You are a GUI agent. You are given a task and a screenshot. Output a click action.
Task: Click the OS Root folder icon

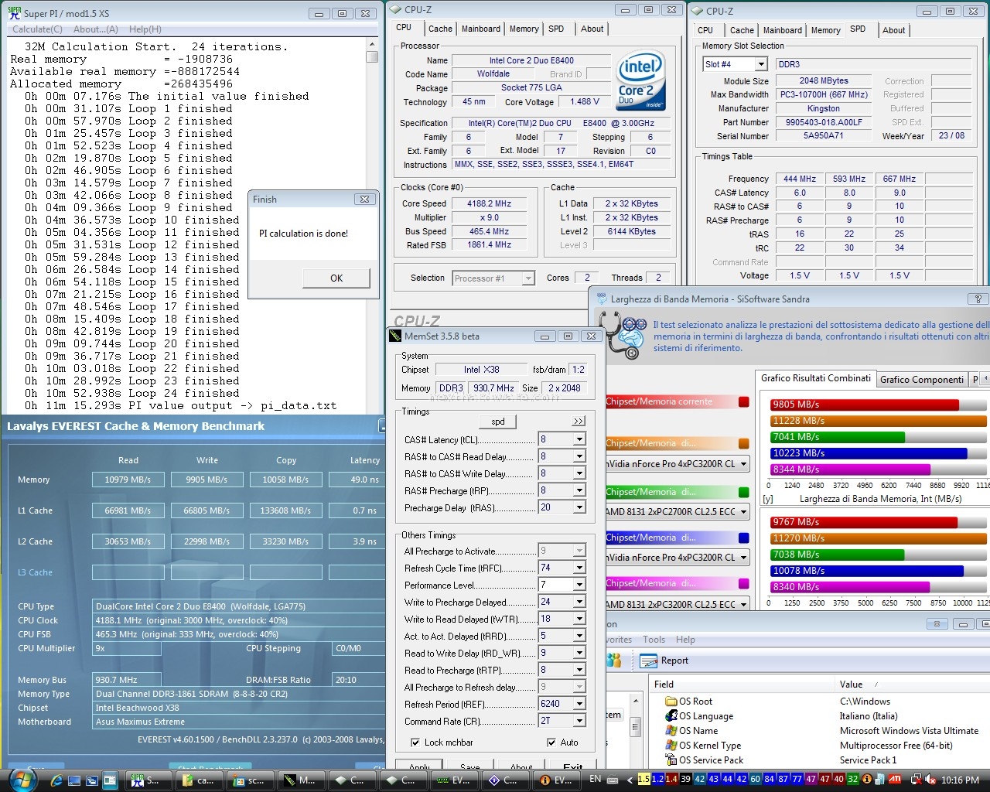pos(672,702)
